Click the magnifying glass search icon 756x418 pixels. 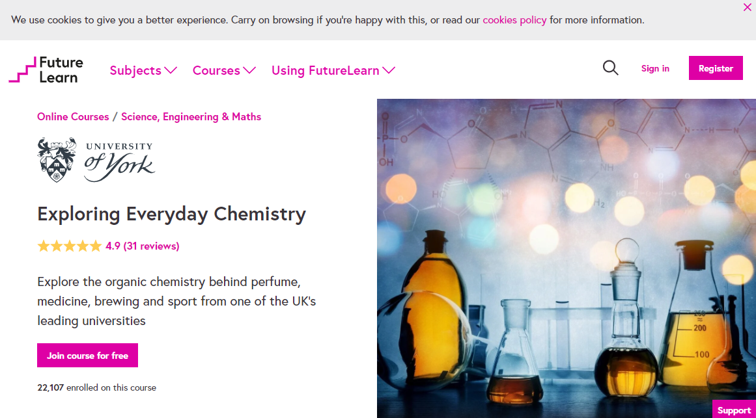coord(610,68)
